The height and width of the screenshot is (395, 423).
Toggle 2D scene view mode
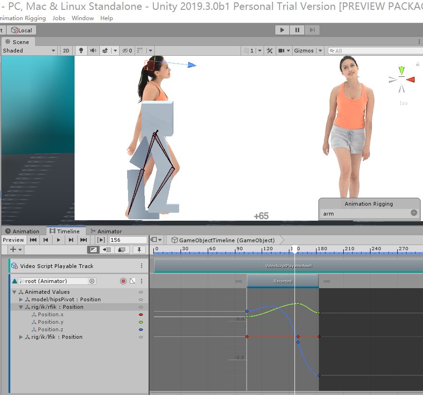pos(67,51)
